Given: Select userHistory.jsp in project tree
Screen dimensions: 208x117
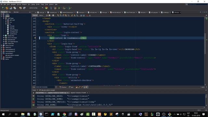Looking at the screenshot, I should point(14,32).
